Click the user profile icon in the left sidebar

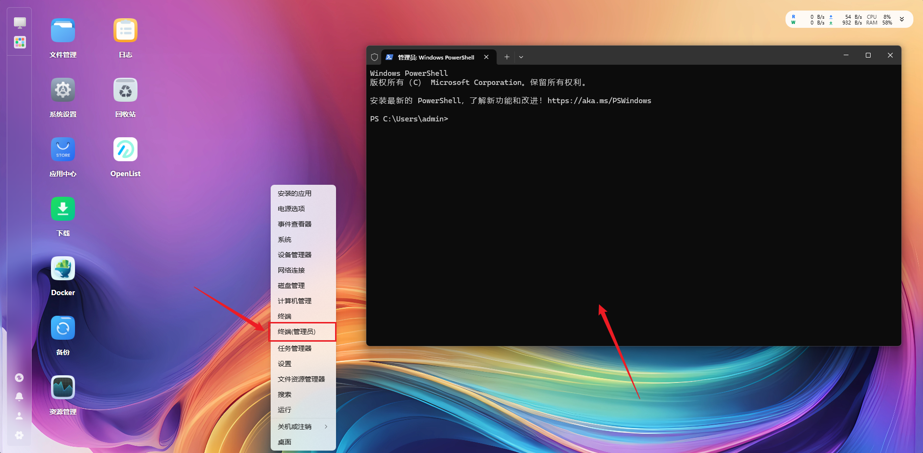click(x=19, y=416)
